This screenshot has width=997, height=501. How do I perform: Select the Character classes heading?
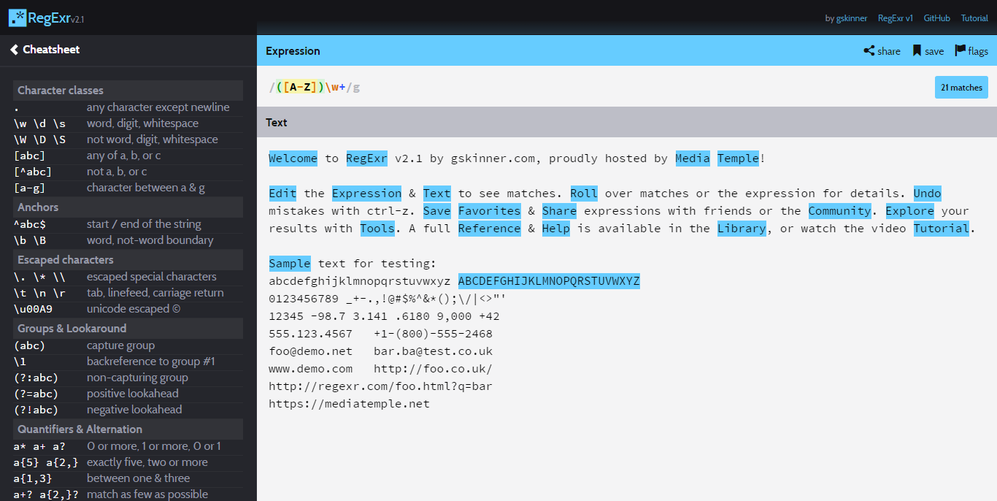pos(128,91)
